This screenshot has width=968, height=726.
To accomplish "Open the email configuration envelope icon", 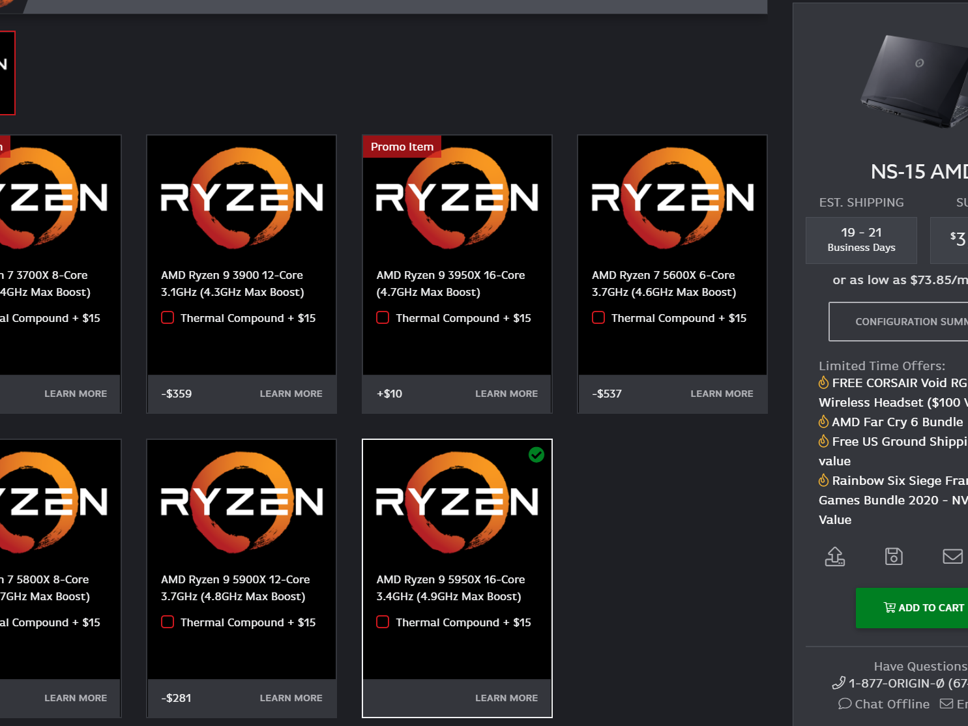I will point(952,557).
